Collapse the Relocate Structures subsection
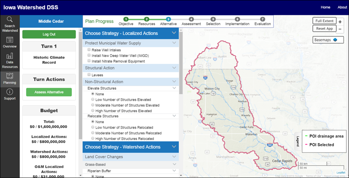The width and height of the screenshot is (349, 178). (x=174, y=116)
